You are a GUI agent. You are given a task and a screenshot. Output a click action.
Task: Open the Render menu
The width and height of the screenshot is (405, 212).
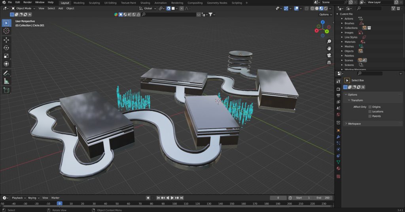27,2
